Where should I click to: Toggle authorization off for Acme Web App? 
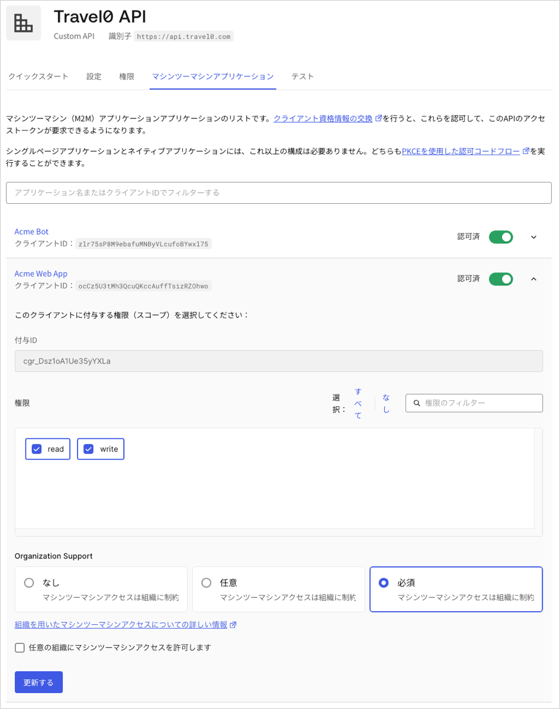[x=500, y=278]
